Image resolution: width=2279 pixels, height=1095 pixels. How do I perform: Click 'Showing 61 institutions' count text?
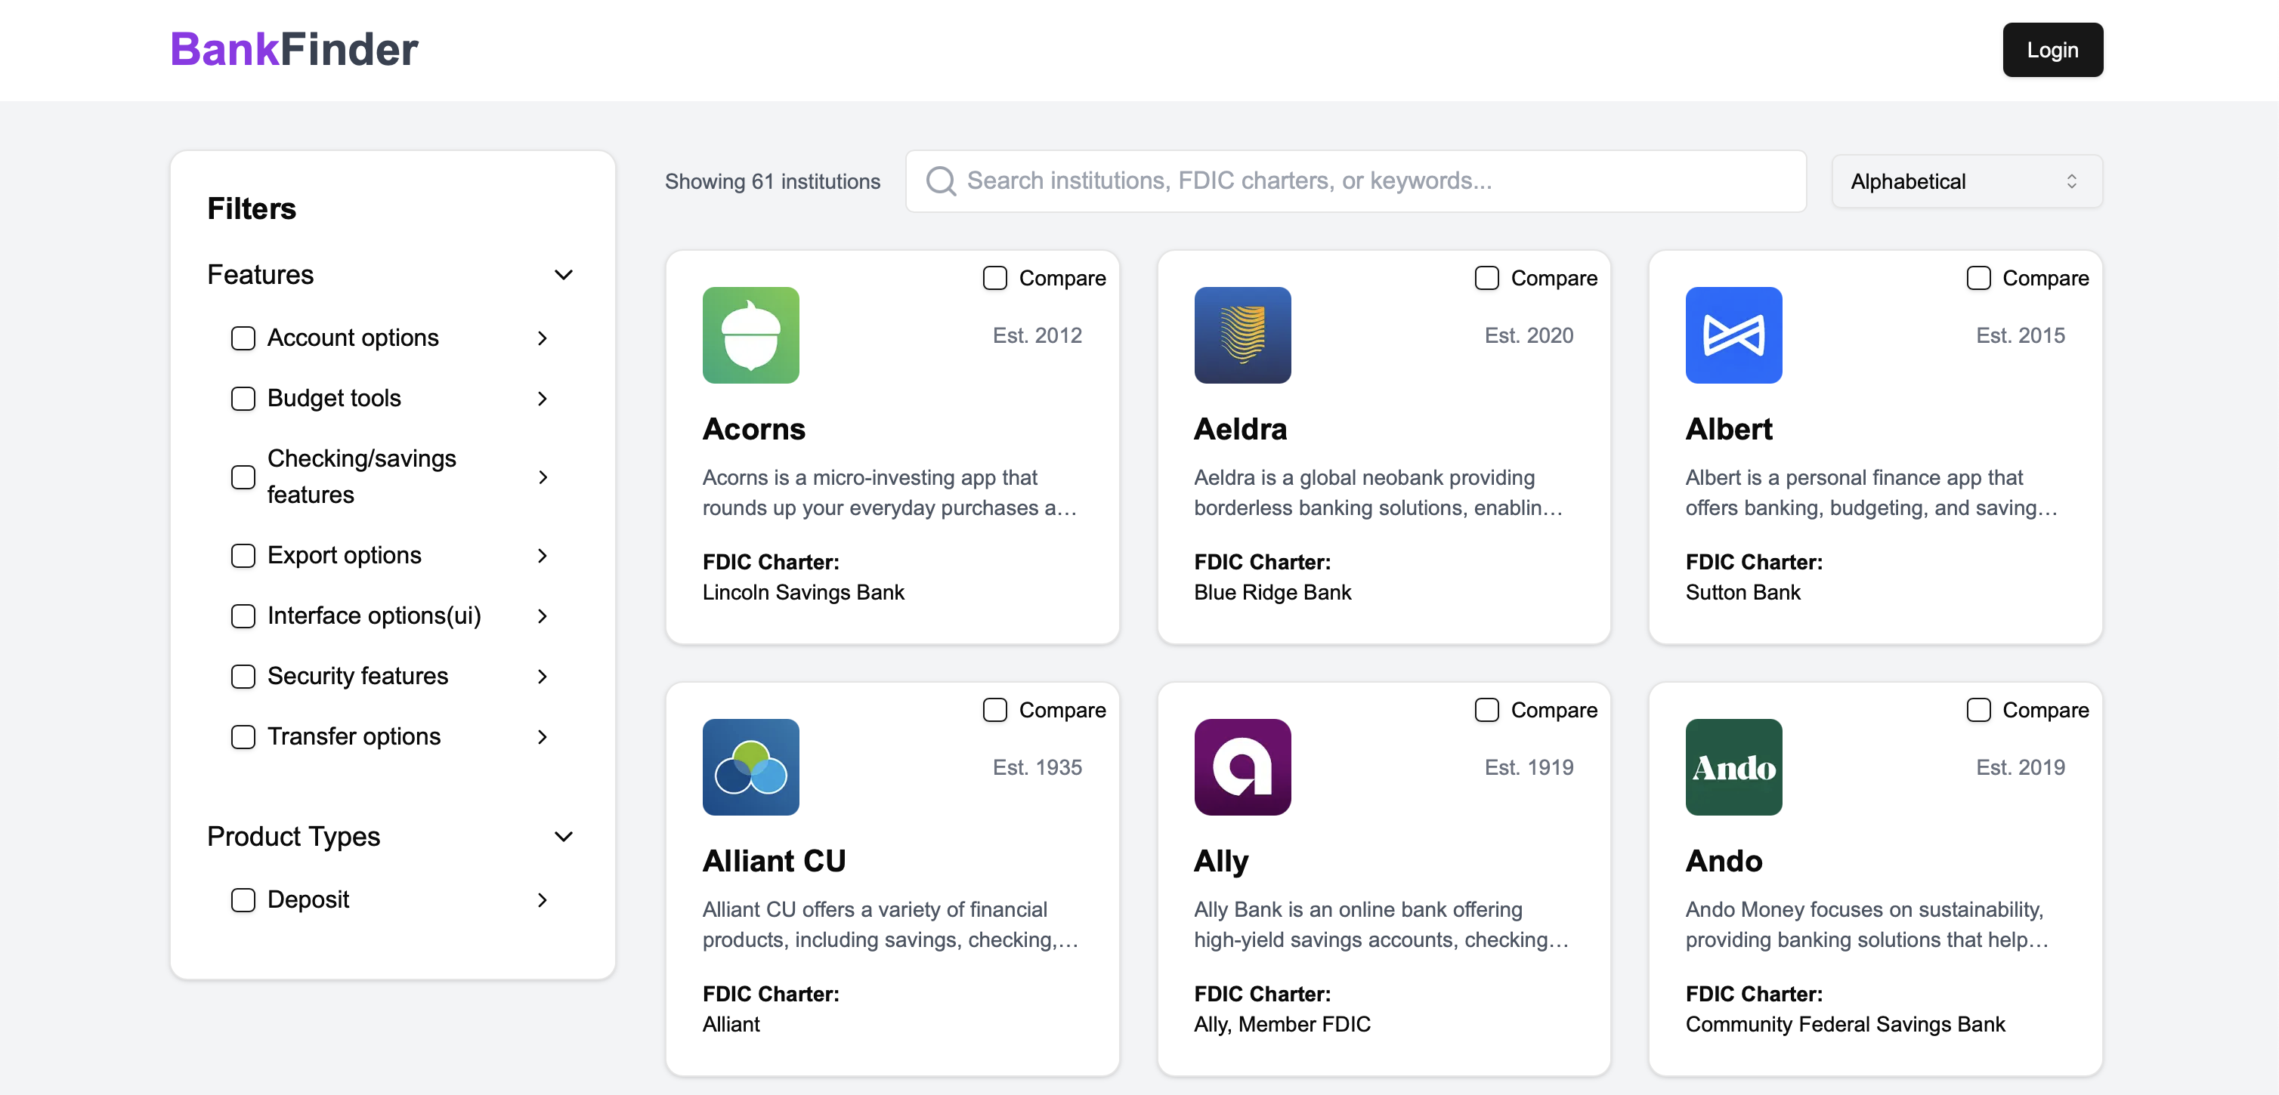click(x=772, y=181)
